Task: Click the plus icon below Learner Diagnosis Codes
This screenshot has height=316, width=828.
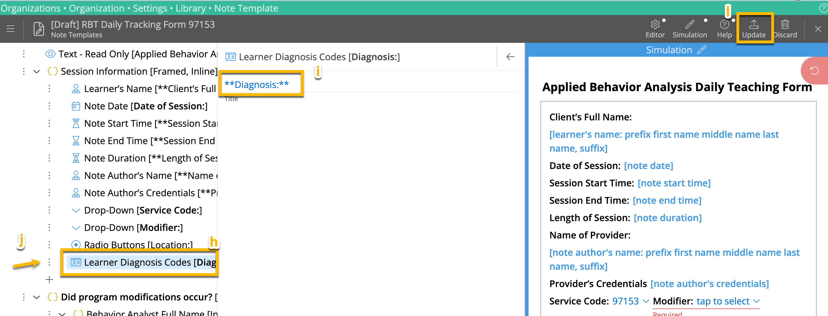Action: tap(50, 280)
